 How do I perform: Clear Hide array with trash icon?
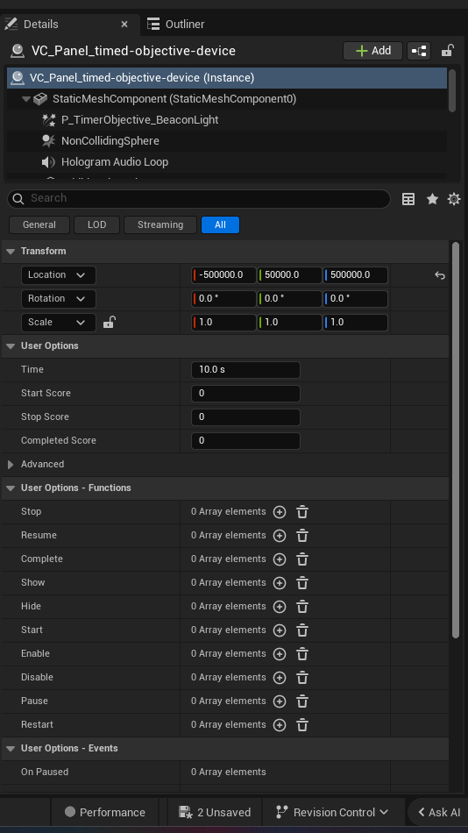302,607
